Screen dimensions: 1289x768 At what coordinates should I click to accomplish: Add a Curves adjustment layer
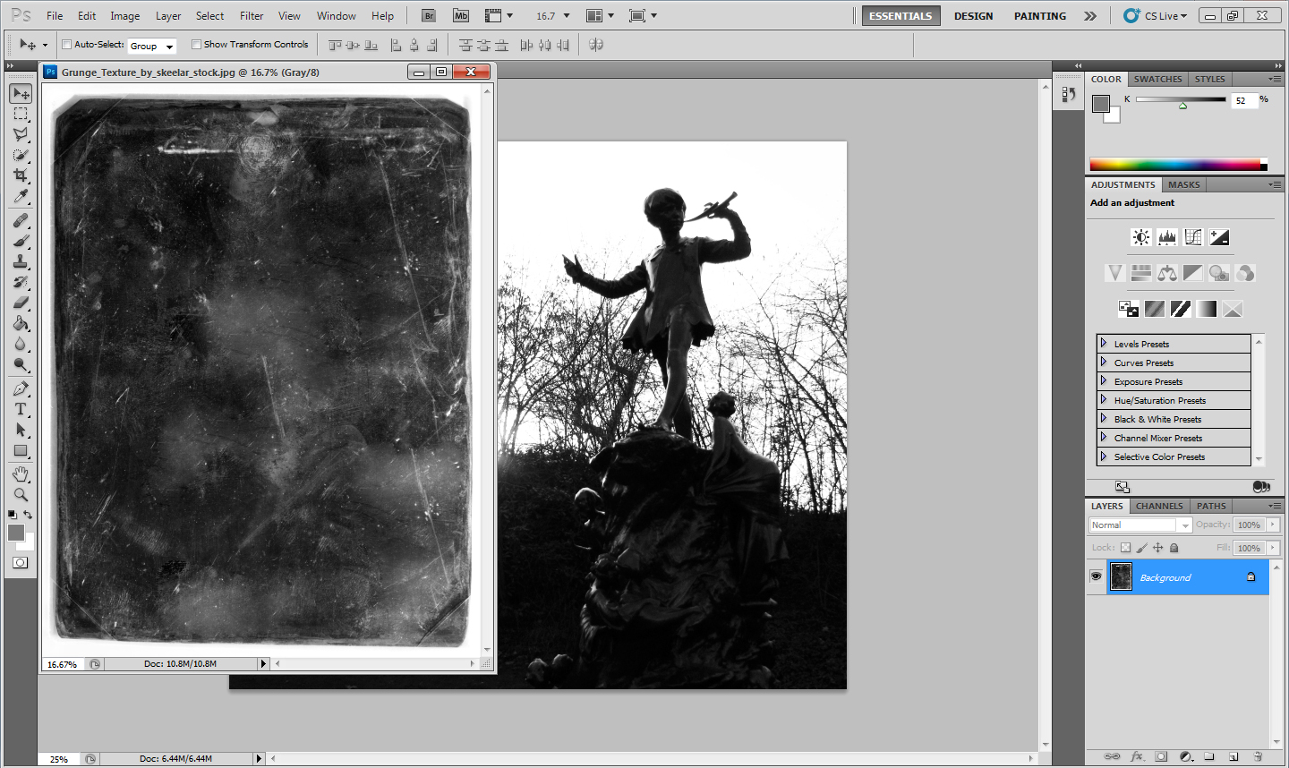(1192, 237)
